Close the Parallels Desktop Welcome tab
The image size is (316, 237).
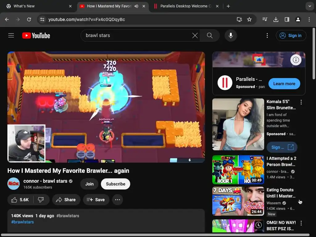(x=217, y=6)
